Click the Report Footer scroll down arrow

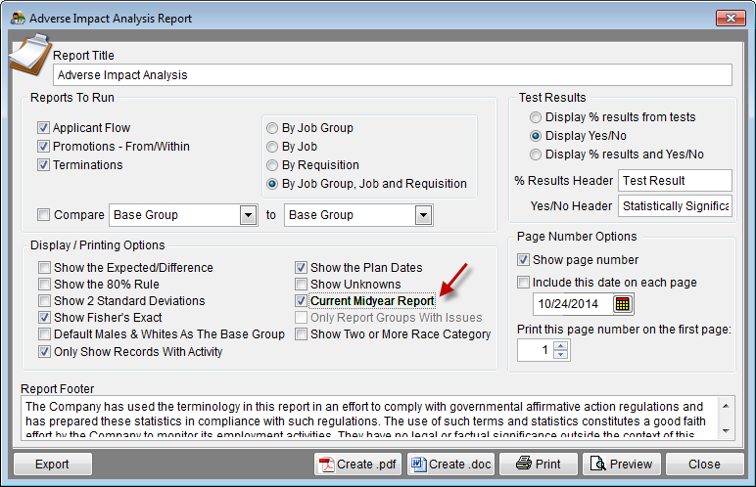pyautogui.click(x=726, y=430)
